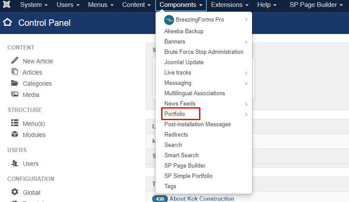Viewport: 349px width, 202px height.
Task: Click the Categories folder icon
Action: (15, 83)
